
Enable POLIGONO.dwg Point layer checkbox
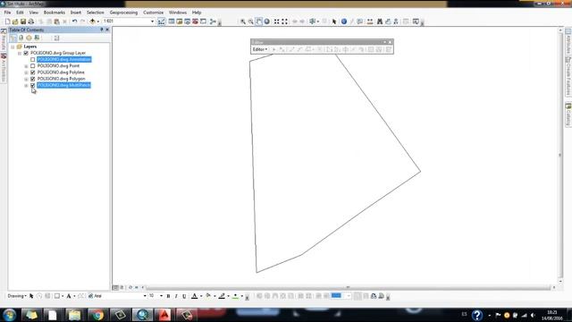tap(33, 66)
